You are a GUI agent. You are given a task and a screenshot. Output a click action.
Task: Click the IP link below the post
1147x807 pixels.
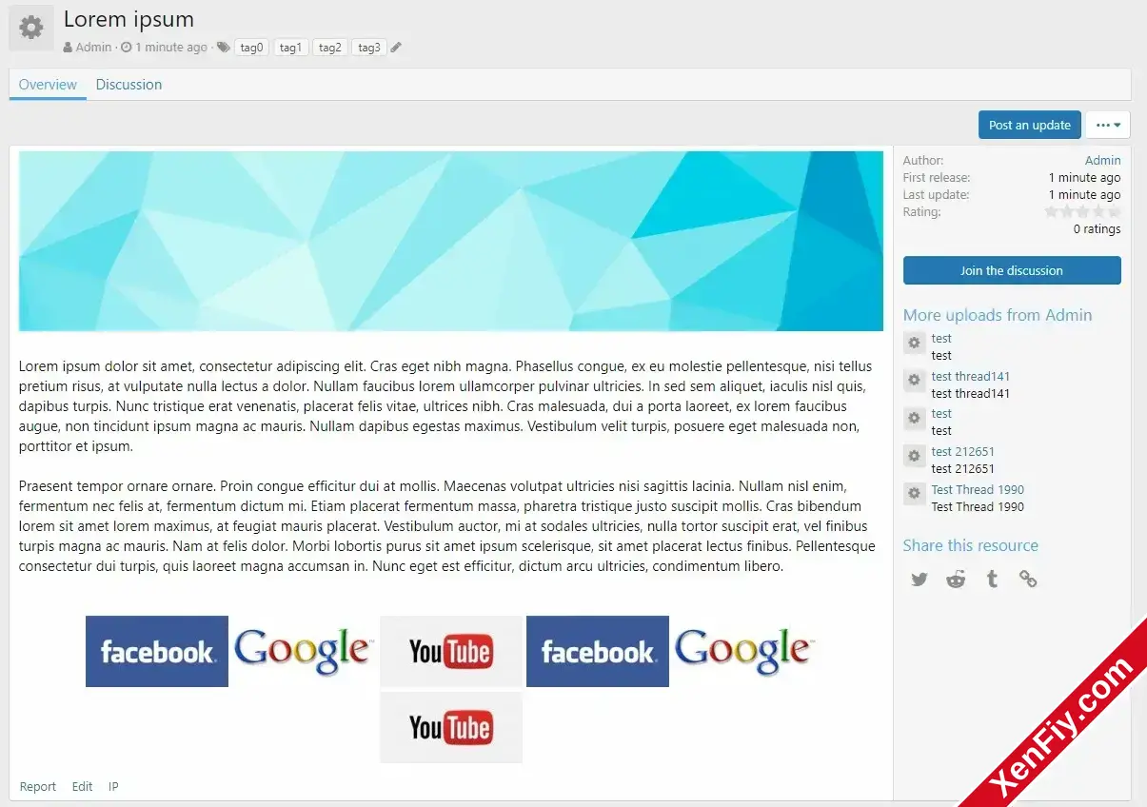pos(113,787)
